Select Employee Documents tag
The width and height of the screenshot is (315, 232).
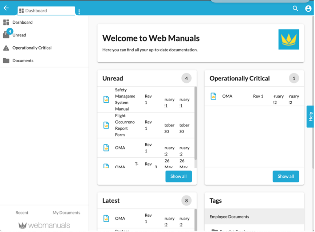pos(254,217)
